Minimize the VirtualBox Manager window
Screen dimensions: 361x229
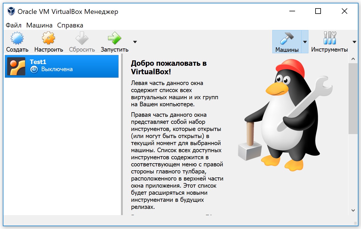[292, 11]
